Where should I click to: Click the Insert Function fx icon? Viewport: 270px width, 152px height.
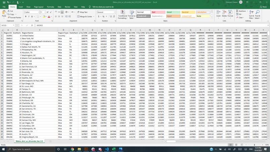tap(32, 26)
